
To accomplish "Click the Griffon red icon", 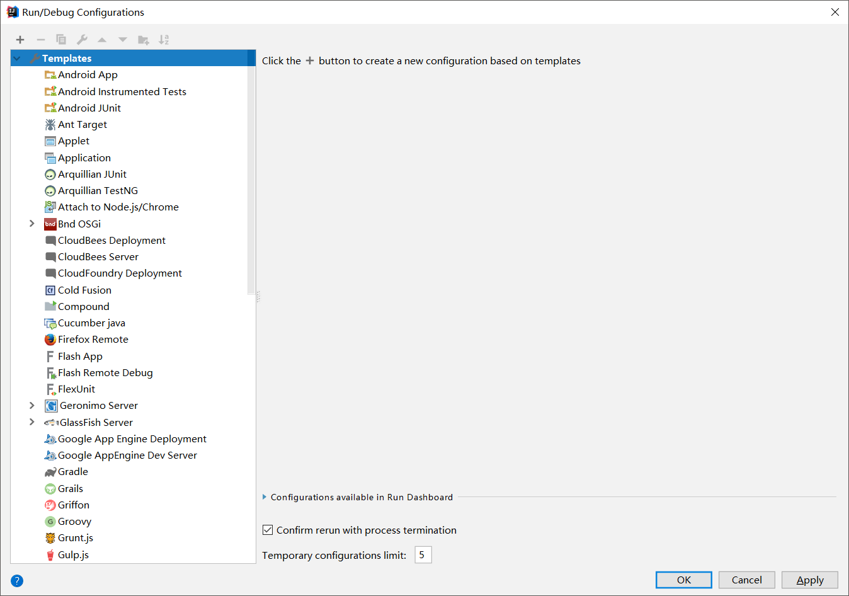I will pyautogui.click(x=50, y=505).
